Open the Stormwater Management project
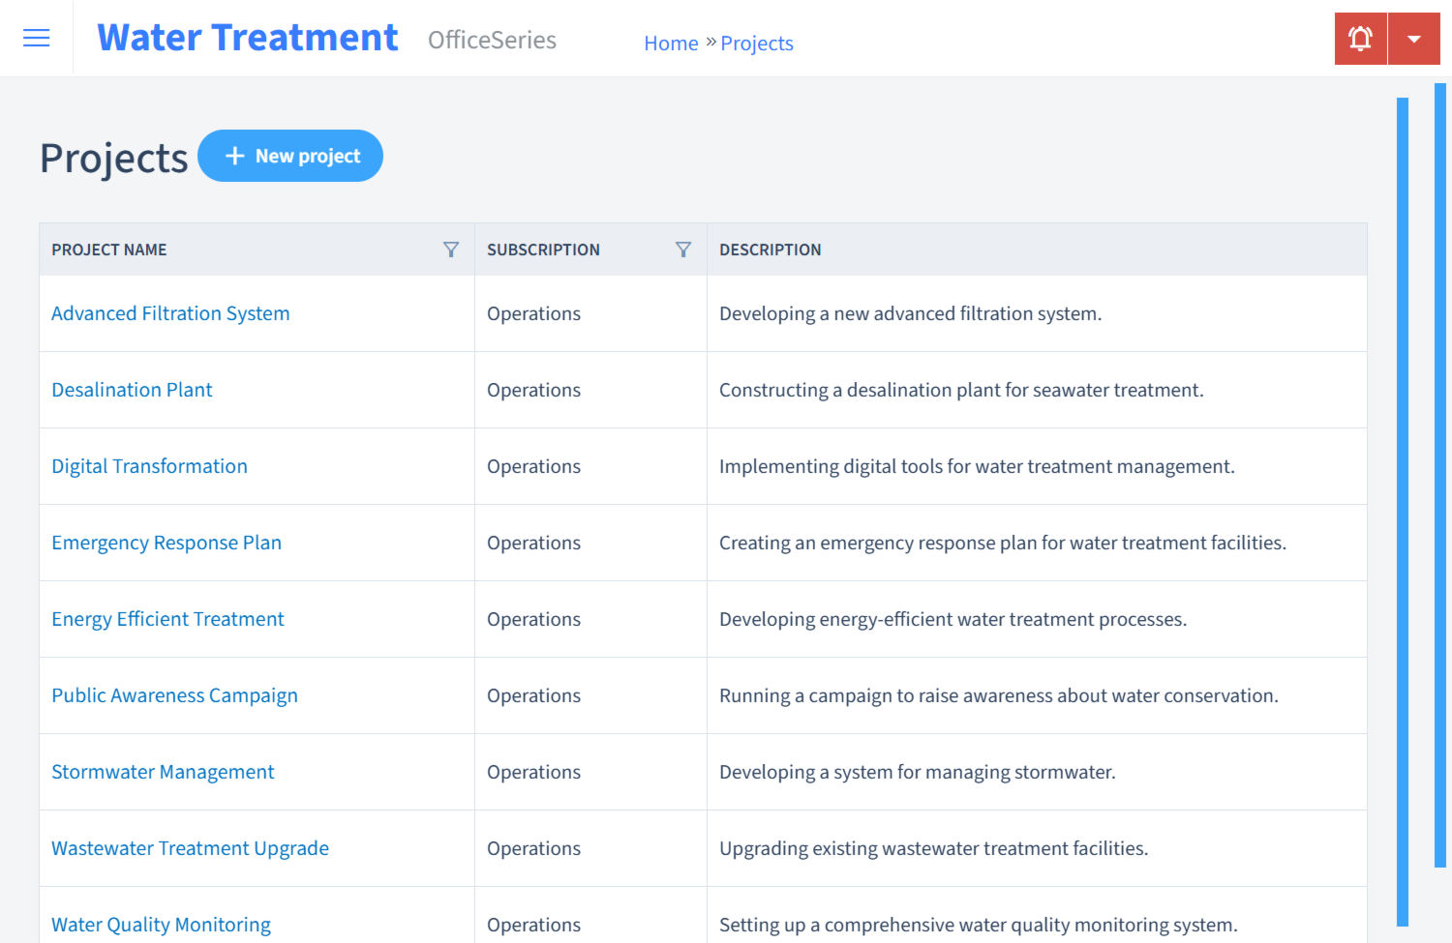Viewport: 1452px width, 943px height. (x=163, y=772)
